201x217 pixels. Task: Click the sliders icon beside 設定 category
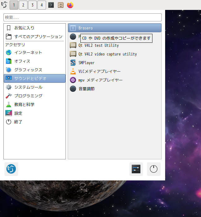click(9, 113)
